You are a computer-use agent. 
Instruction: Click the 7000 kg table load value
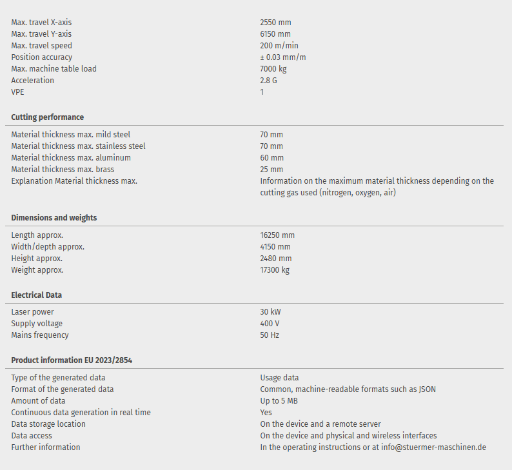(x=273, y=69)
